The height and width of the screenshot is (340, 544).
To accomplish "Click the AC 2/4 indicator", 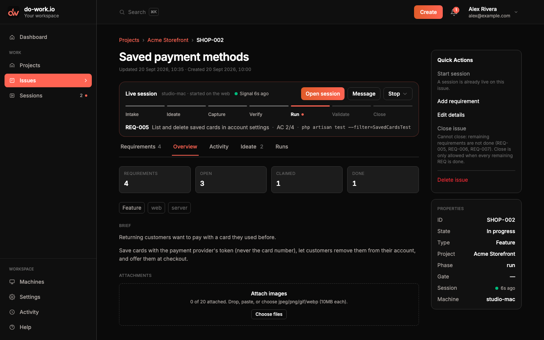I will point(285,127).
